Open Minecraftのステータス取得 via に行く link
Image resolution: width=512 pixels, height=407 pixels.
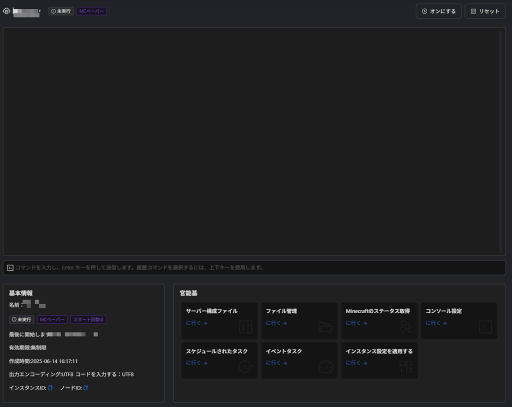tap(356, 323)
